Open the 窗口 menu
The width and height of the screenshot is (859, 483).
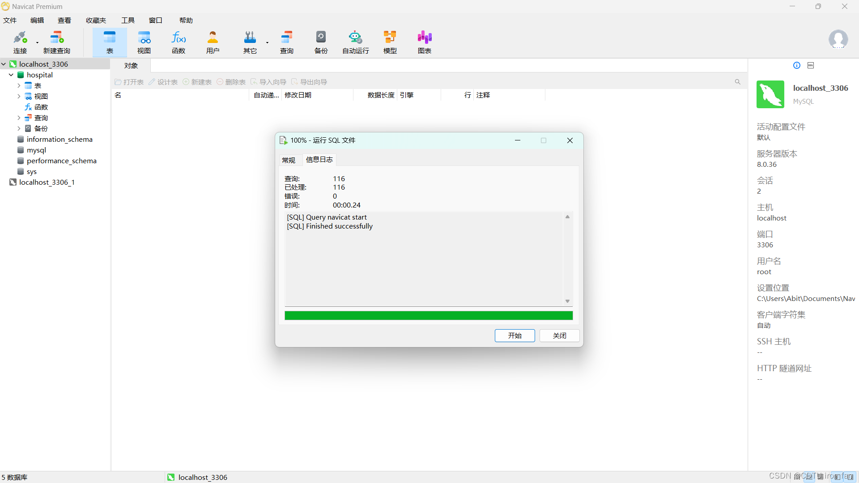(156, 20)
